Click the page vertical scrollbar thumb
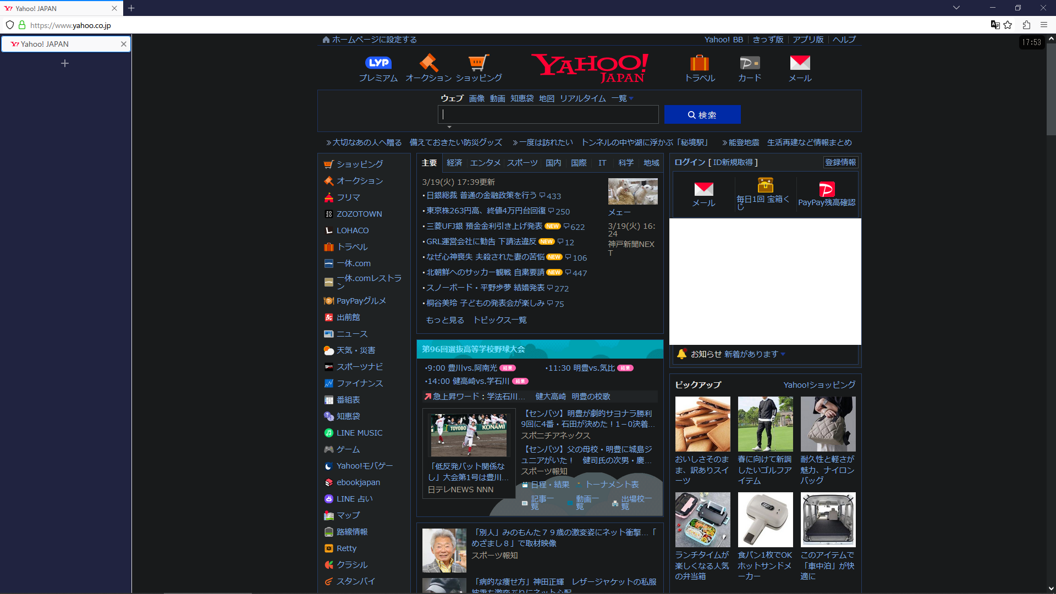The image size is (1056, 594). click(x=1051, y=88)
